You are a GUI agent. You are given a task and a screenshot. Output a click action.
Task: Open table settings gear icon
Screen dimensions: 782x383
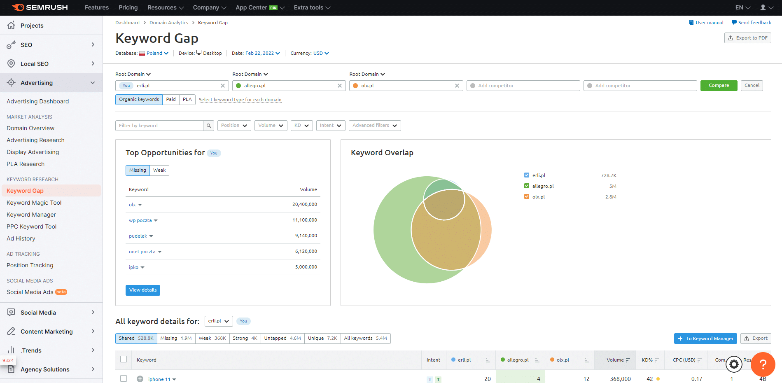tap(734, 364)
